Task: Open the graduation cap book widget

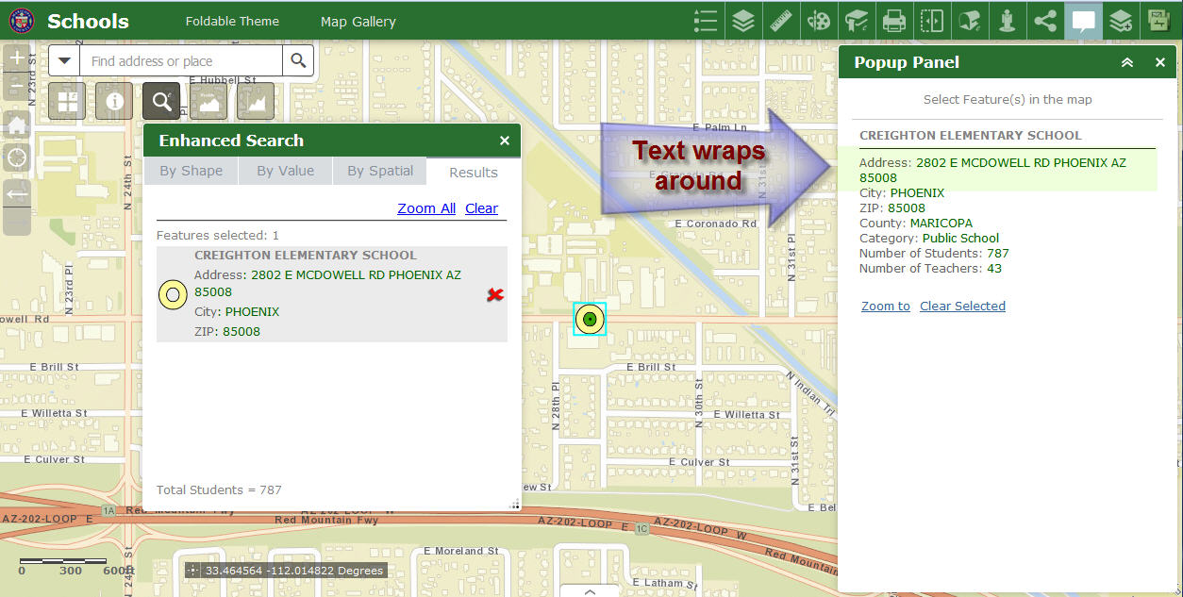Action: (857, 21)
